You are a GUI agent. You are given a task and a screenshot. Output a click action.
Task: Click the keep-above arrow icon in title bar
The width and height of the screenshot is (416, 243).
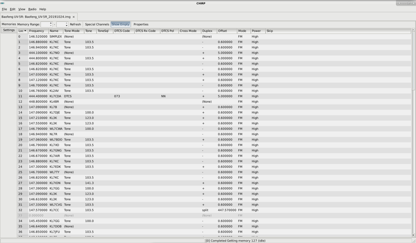(x=399, y=3)
